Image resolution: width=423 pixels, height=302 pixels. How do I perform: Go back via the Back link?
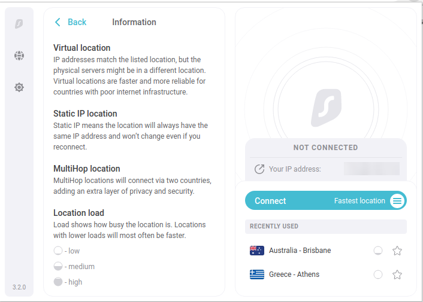click(x=77, y=22)
